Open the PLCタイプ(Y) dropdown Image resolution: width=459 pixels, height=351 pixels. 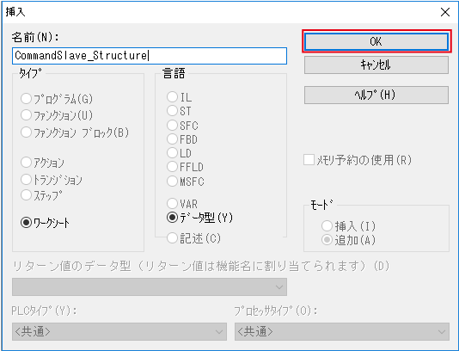click(x=119, y=331)
